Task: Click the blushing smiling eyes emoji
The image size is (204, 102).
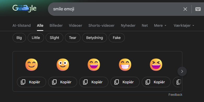Action: 32,65
